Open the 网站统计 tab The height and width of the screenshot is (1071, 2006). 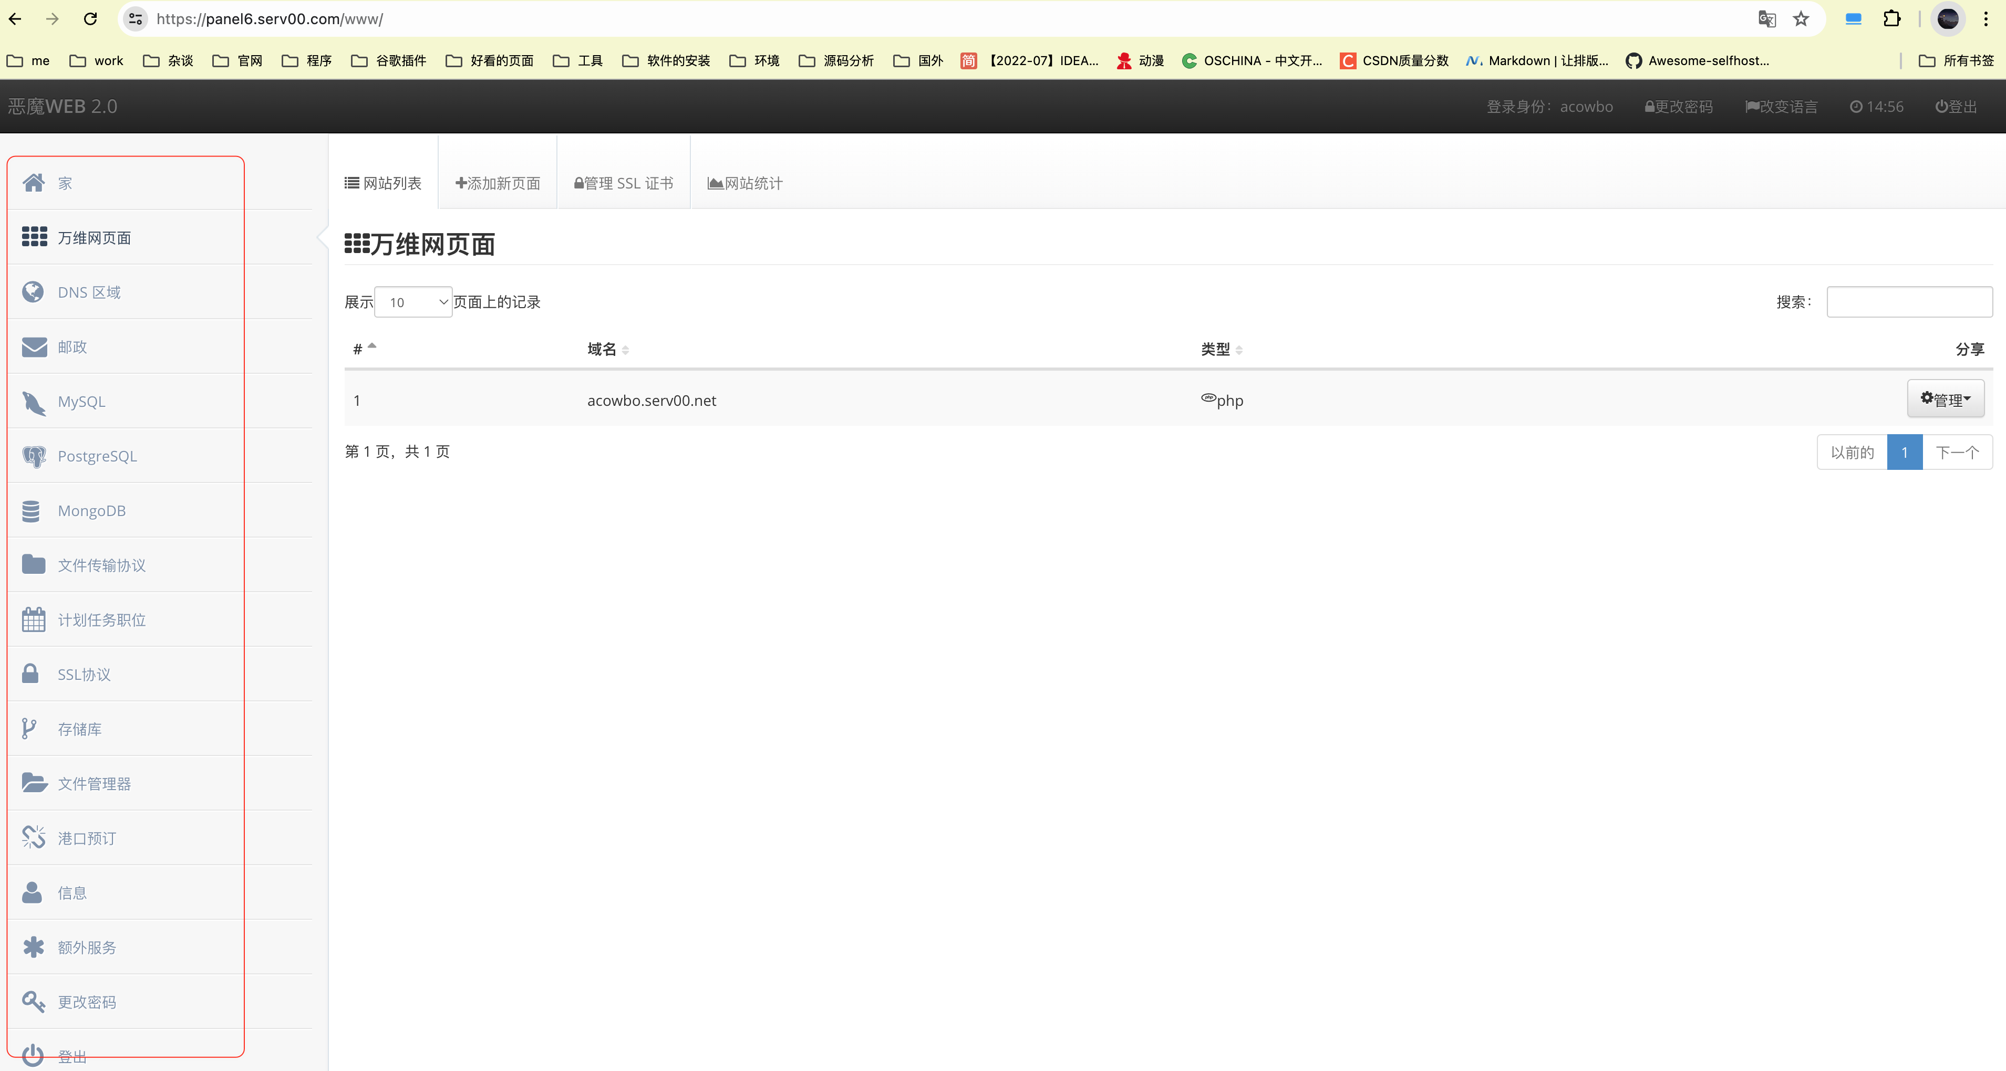click(745, 183)
